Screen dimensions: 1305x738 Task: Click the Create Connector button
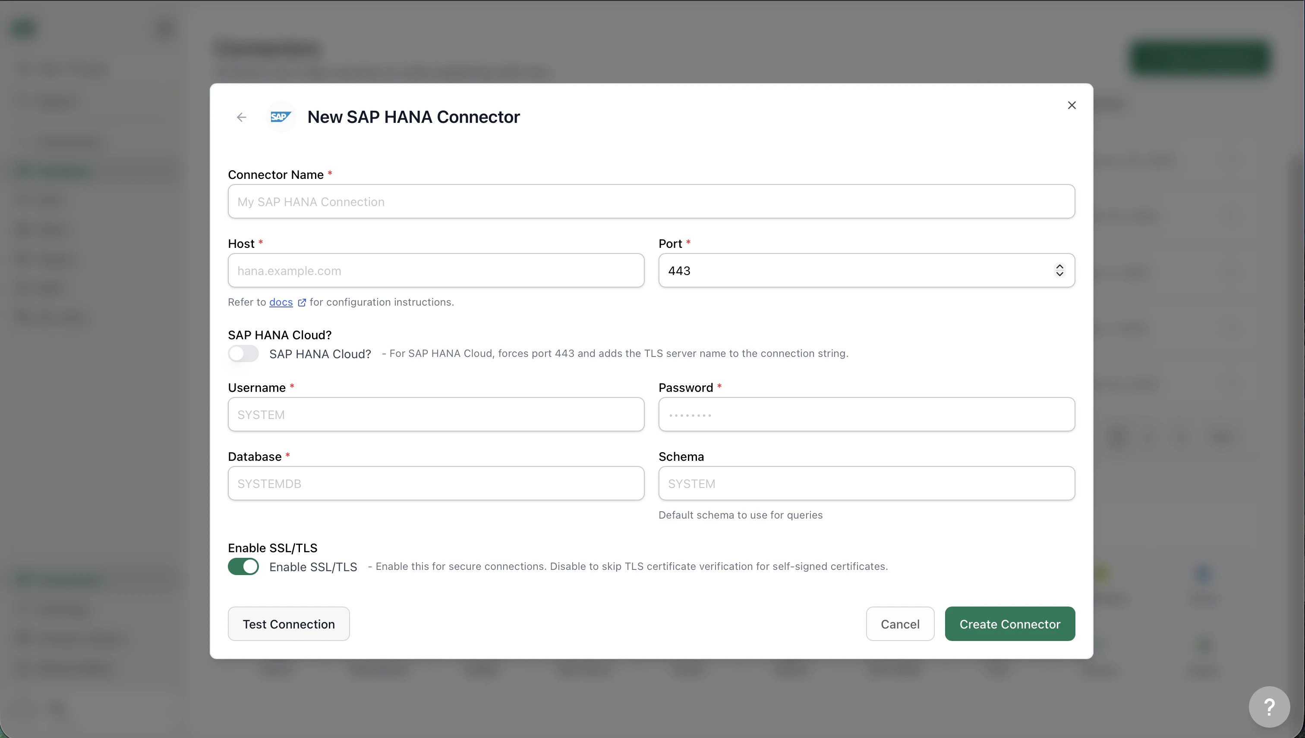point(1010,624)
